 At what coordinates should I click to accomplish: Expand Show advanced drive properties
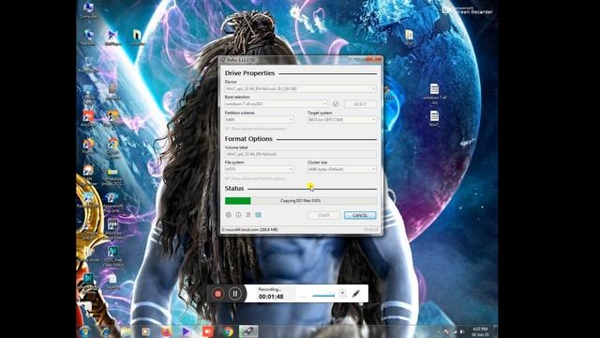click(256, 129)
